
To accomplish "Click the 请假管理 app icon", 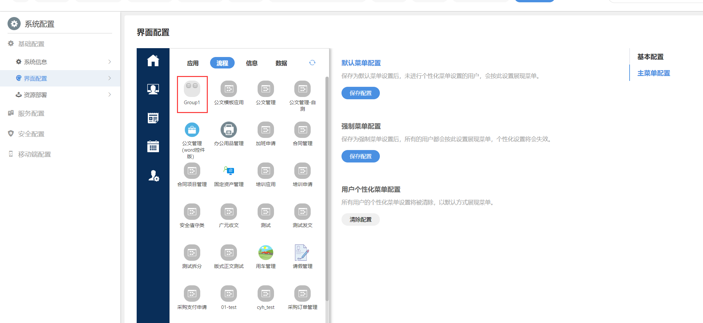I will [x=302, y=253].
